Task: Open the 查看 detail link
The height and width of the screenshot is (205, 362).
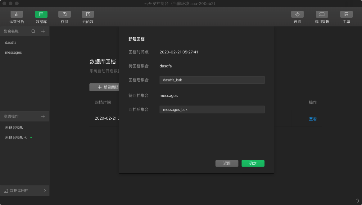Action: coord(313,118)
